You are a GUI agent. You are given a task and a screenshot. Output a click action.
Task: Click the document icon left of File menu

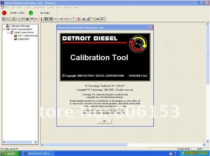coord(2,7)
